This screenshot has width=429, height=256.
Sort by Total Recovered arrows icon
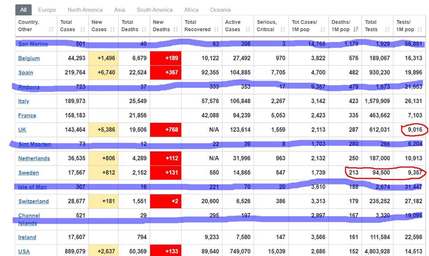[216, 29]
